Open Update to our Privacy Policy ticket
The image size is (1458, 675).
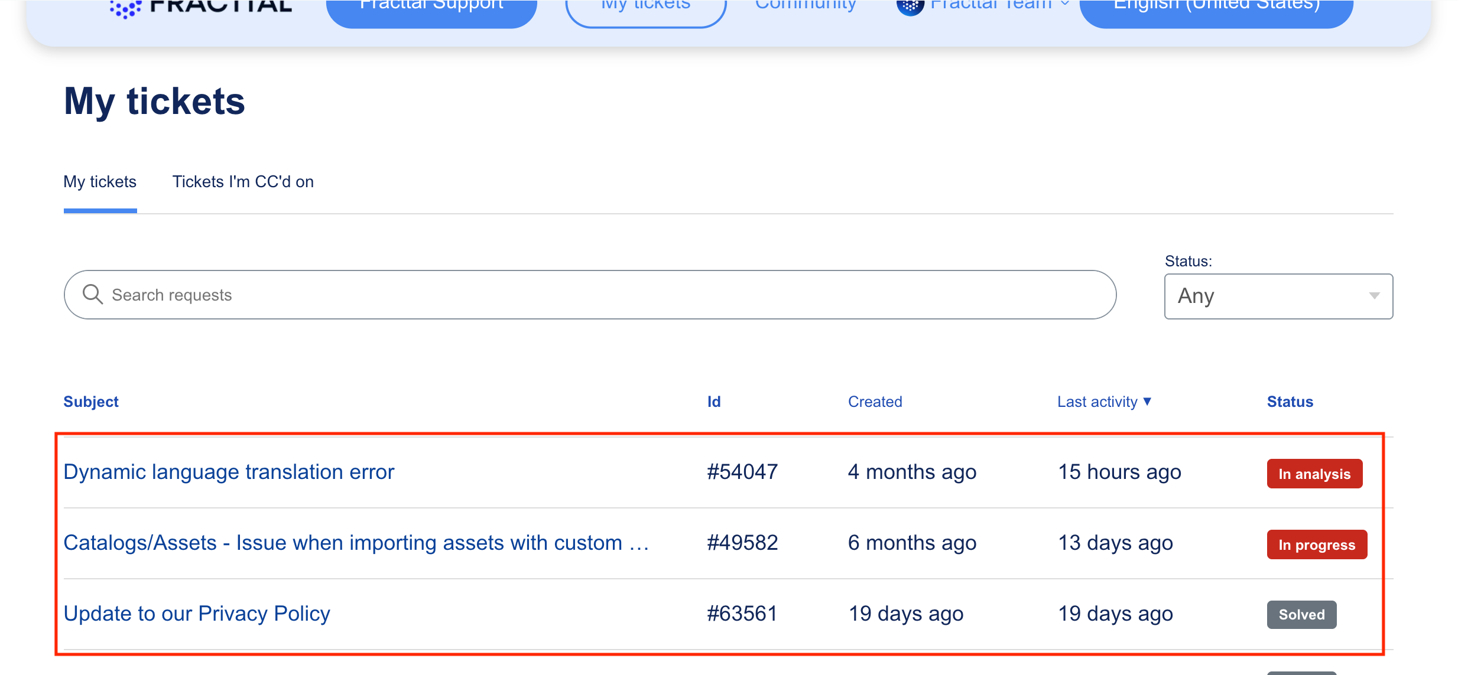click(x=197, y=614)
